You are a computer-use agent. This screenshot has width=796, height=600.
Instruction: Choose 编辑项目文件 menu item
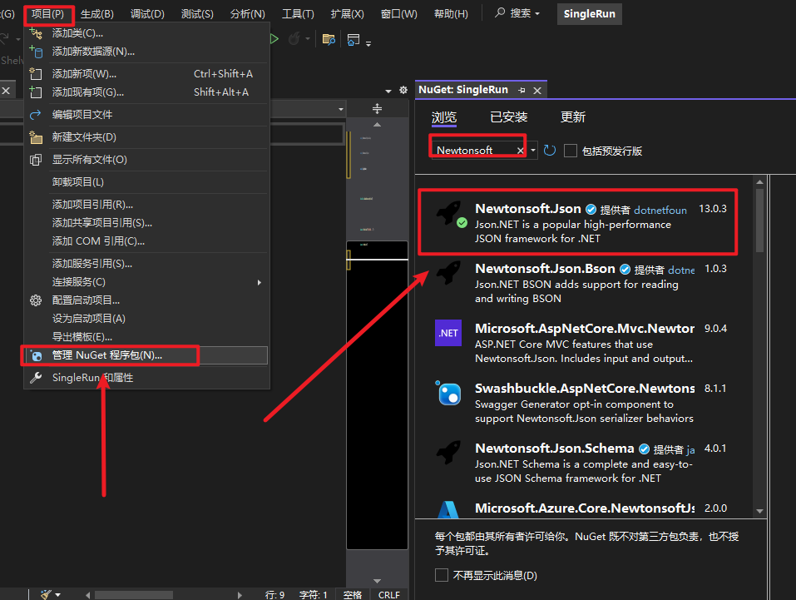(x=146, y=115)
